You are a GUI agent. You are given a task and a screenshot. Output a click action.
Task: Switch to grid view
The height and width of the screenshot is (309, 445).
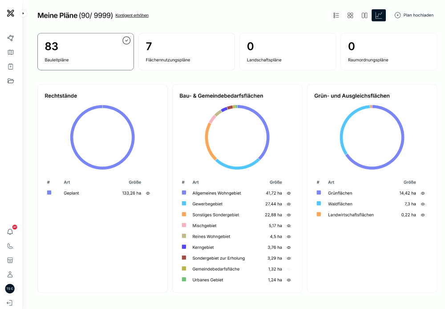[x=350, y=15]
